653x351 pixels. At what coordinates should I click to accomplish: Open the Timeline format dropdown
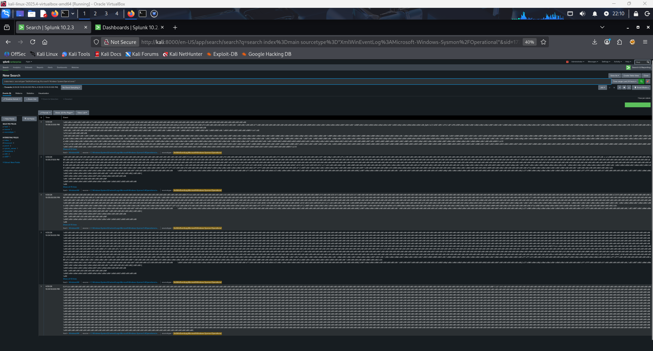click(12, 99)
